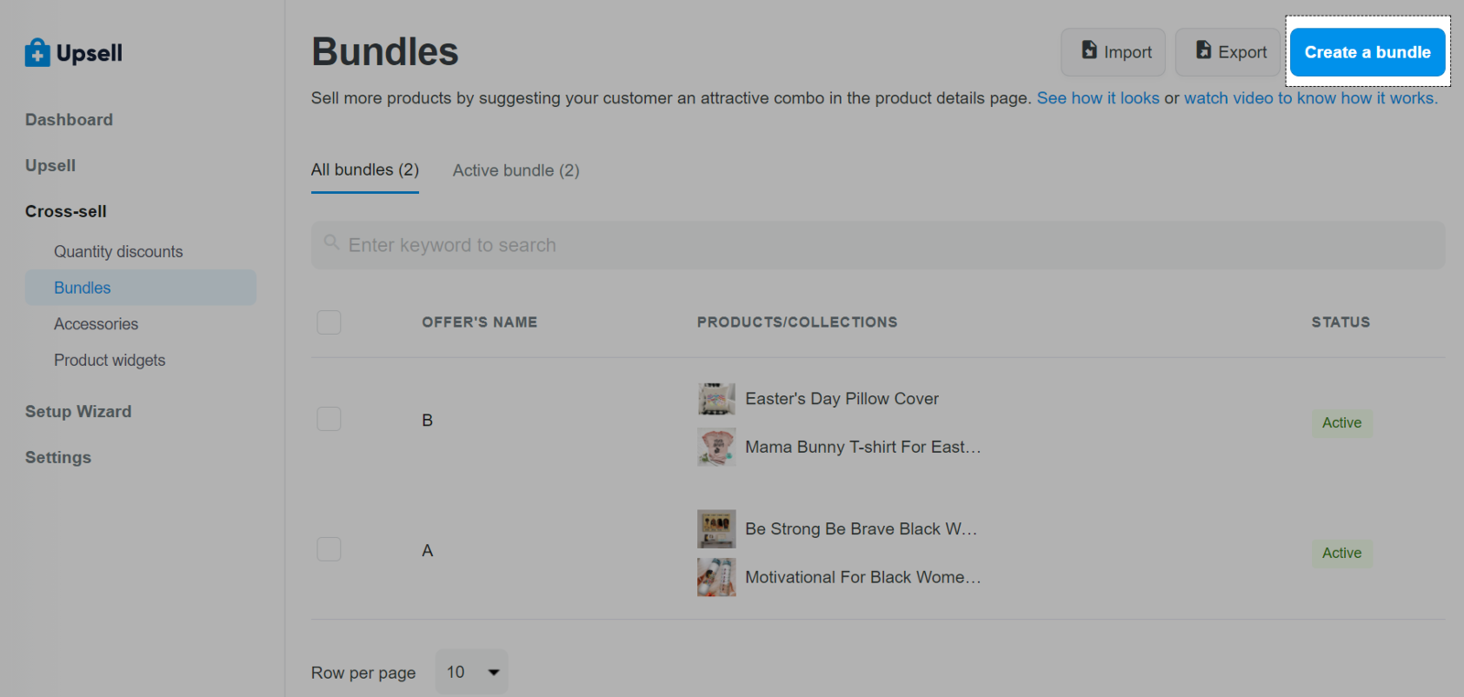Screen dimensions: 1464x697
Task: Click the Upsell shopping bag logo icon
Action: pyautogui.click(x=38, y=53)
